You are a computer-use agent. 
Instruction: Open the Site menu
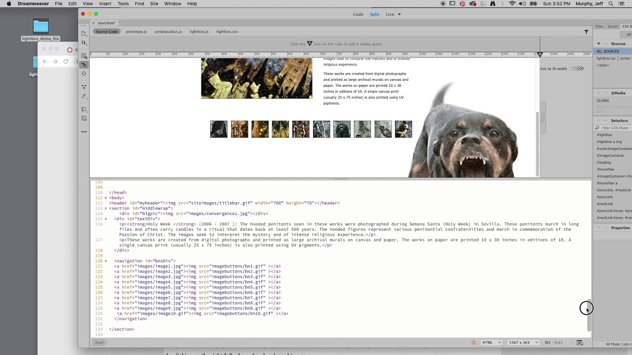(154, 3)
